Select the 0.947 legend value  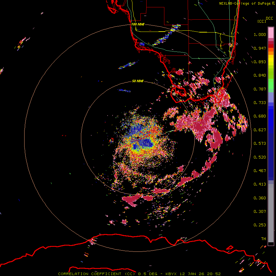(260, 48)
